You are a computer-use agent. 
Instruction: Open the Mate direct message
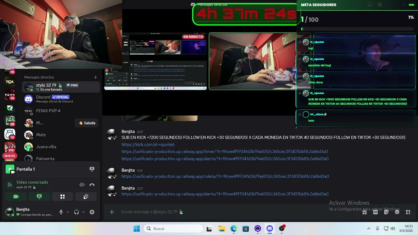(x=61, y=135)
